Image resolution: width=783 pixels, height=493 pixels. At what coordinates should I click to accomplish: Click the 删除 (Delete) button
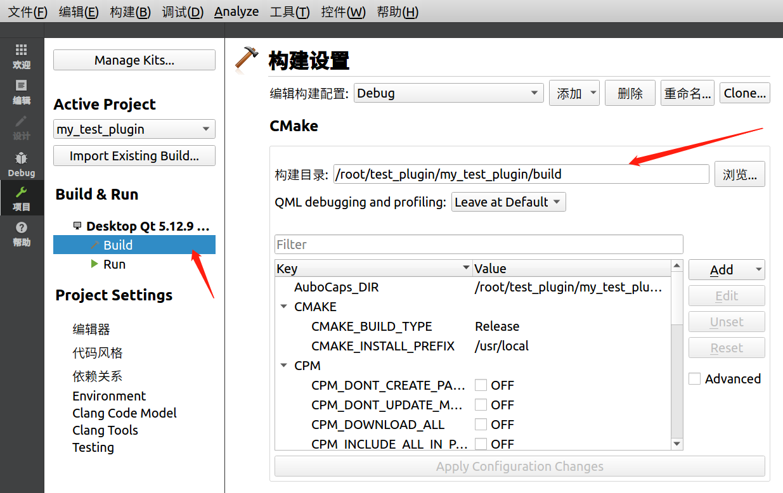(x=630, y=93)
